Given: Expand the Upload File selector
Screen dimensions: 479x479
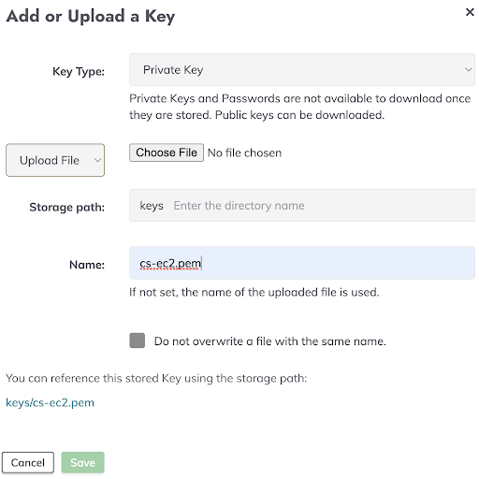Looking at the screenshot, I should point(55,160).
